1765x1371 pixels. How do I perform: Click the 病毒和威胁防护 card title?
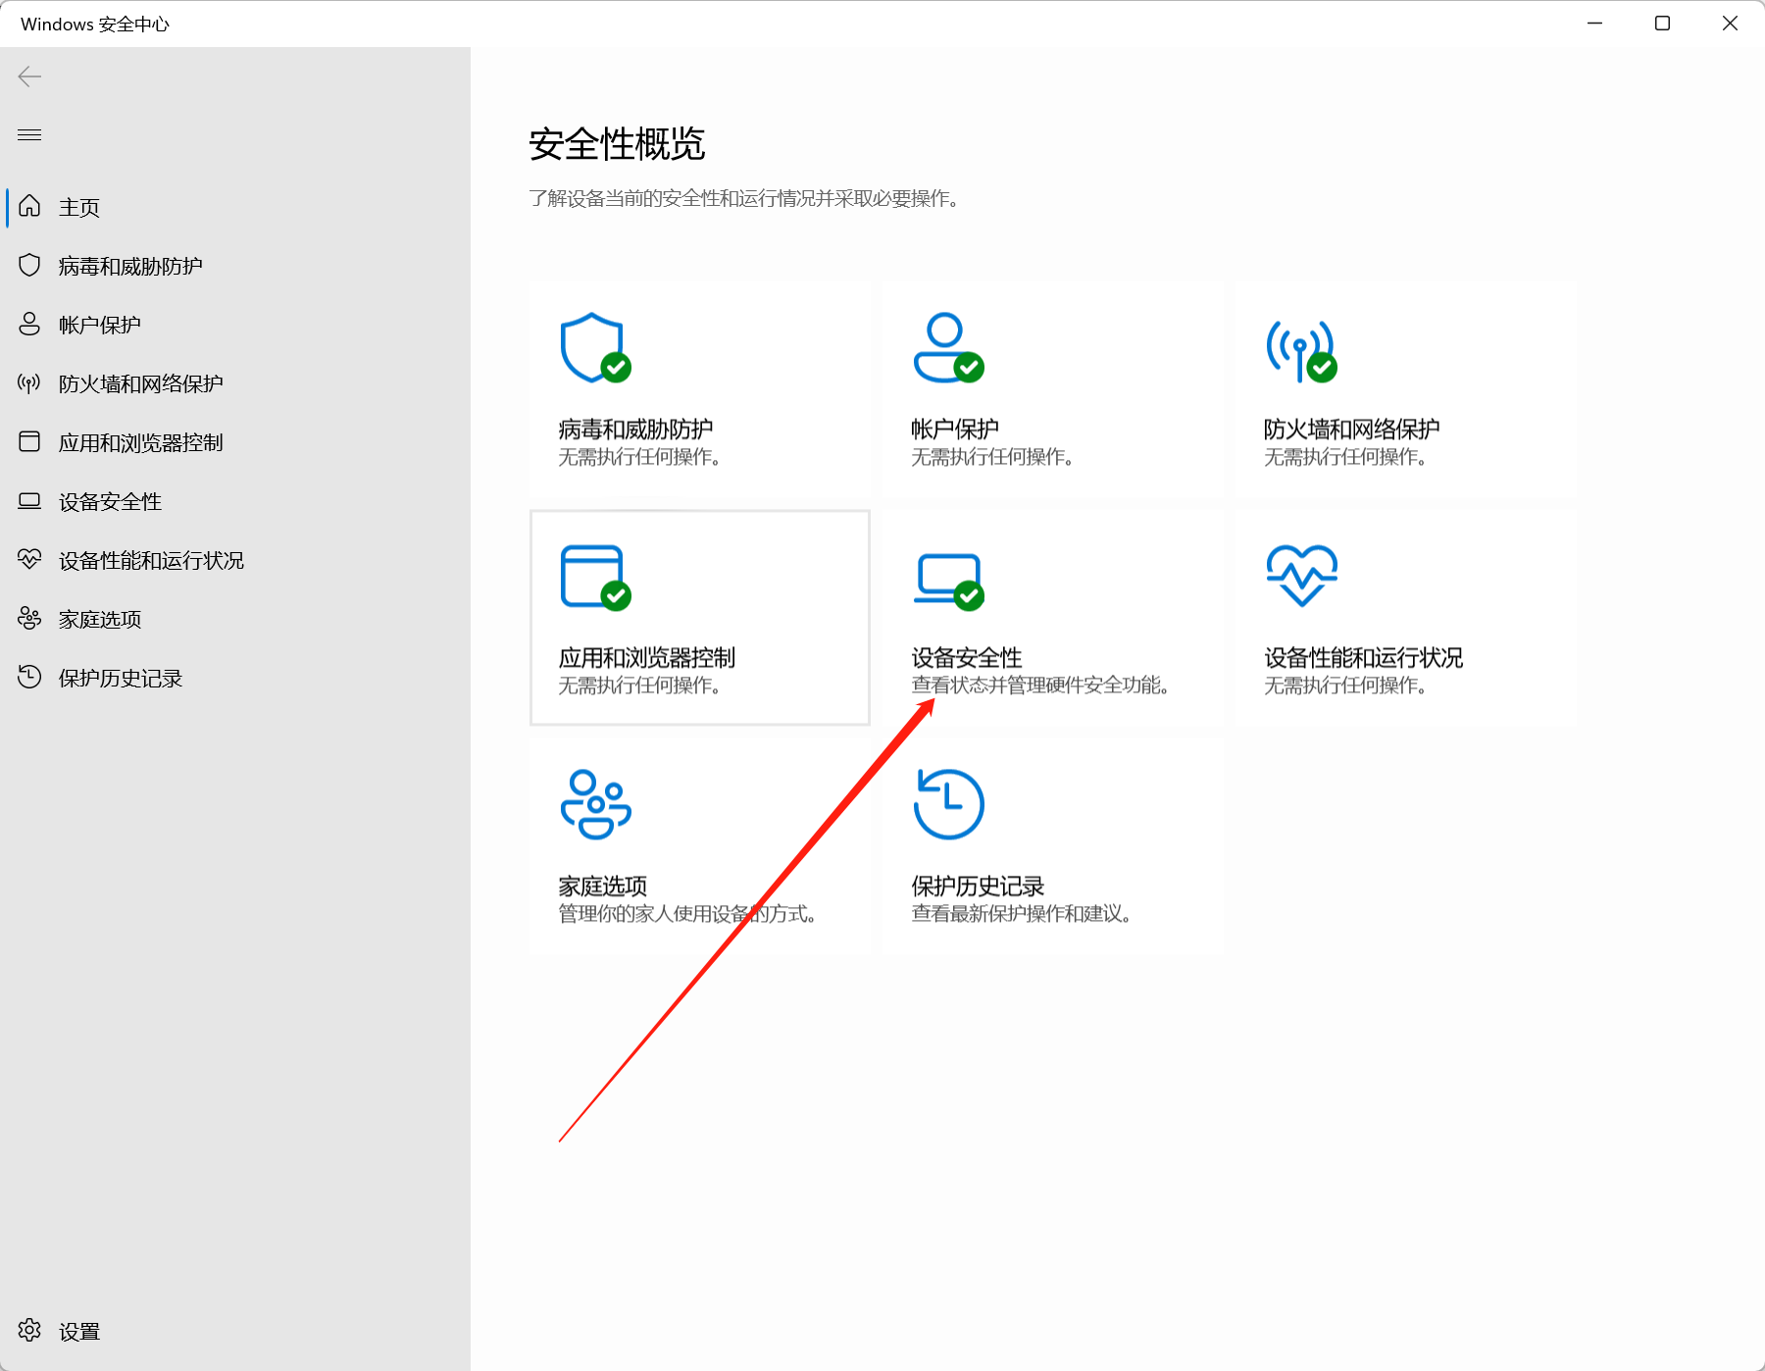pyautogui.click(x=635, y=429)
